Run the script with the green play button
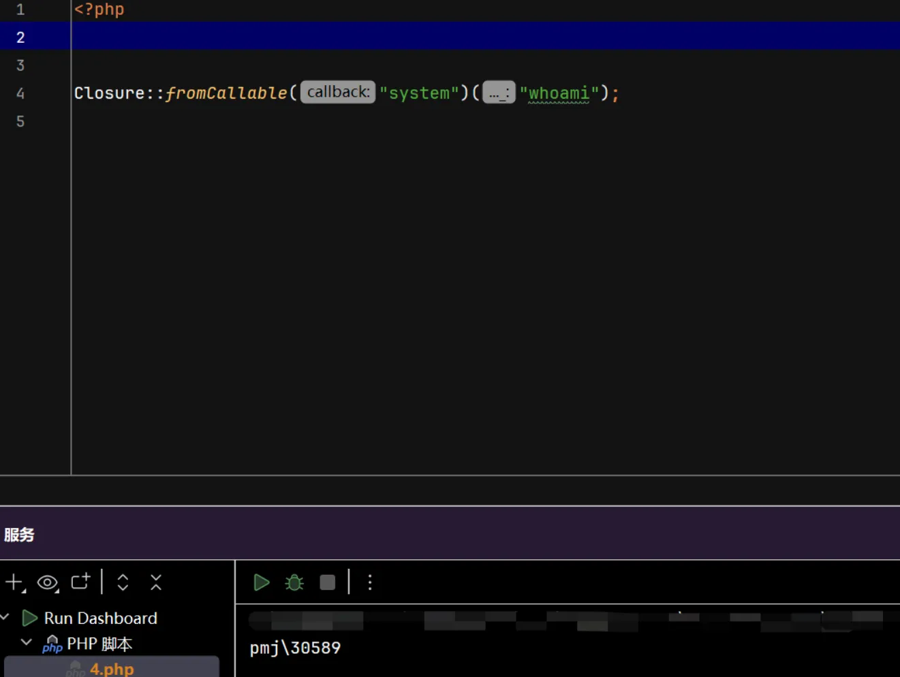The width and height of the screenshot is (900, 677). pos(261,582)
